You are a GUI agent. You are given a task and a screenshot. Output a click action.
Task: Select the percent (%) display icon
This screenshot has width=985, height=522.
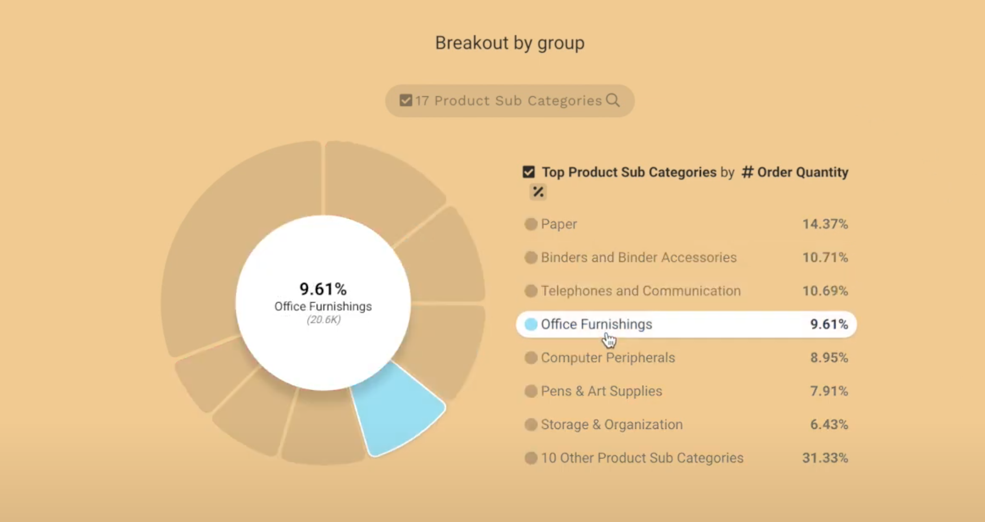[x=537, y=192]
